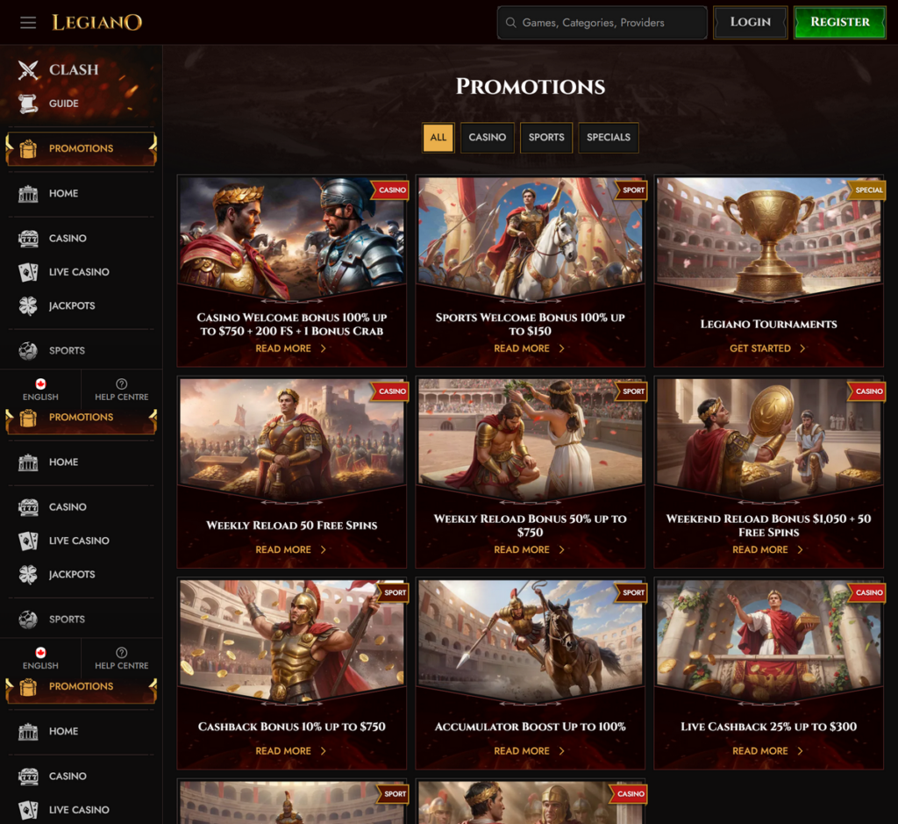
Task: Read more about Live Cashback 25%
Action: pyautogui.click(x=760, y=750)
